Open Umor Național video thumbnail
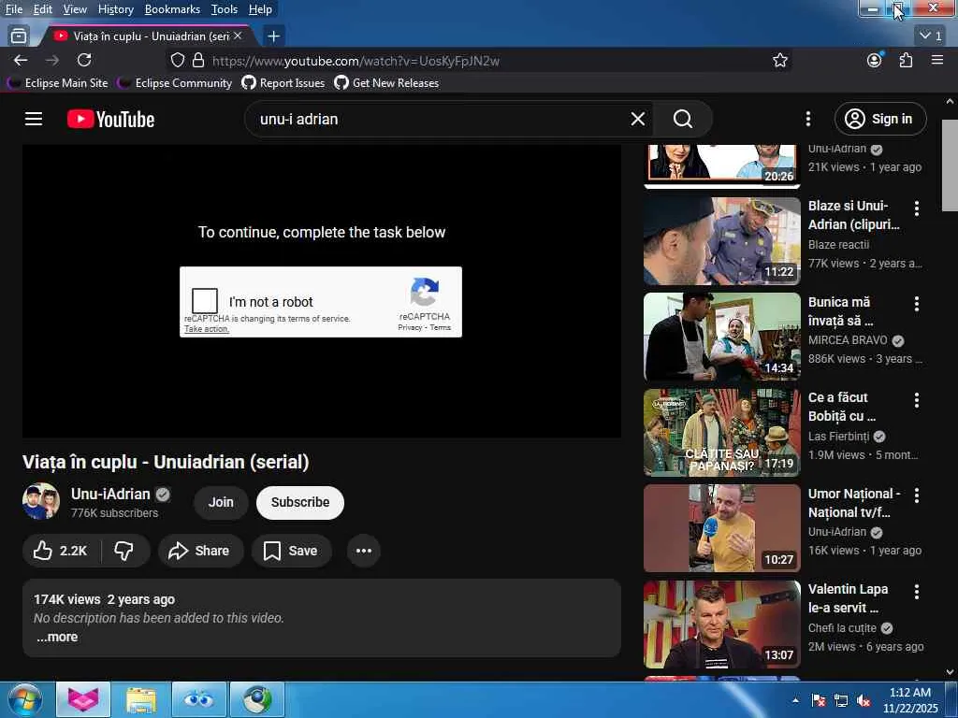Screen dimensions: 958x718 (721, 528)
